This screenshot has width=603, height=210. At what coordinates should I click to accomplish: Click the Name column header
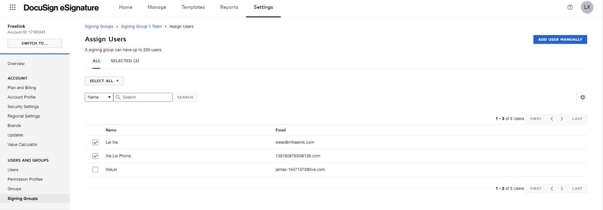click(x=111, y=130)
